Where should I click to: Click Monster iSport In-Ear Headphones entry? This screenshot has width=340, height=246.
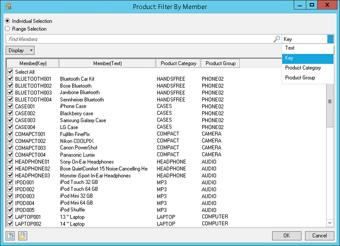(95, 175)
